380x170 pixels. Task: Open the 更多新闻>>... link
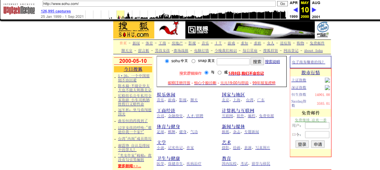pyautogui.click(x=129, y=166)
